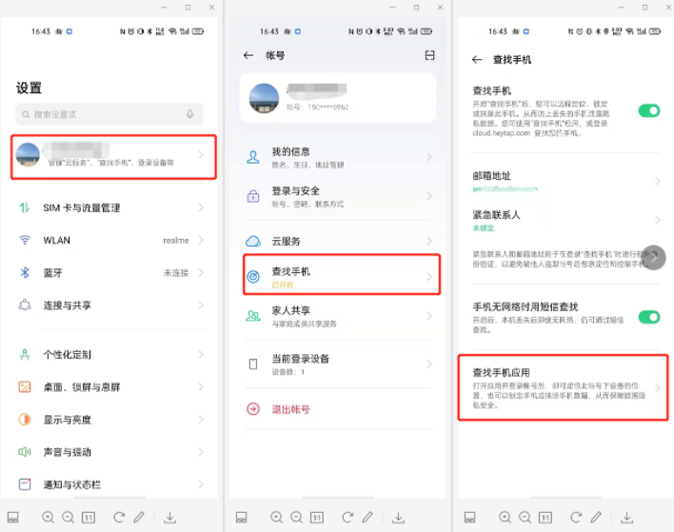Click the 退出帐号 exit icon
Image resolution: width=674 pixels, height=532 pixels.
[x=253, y=408]
